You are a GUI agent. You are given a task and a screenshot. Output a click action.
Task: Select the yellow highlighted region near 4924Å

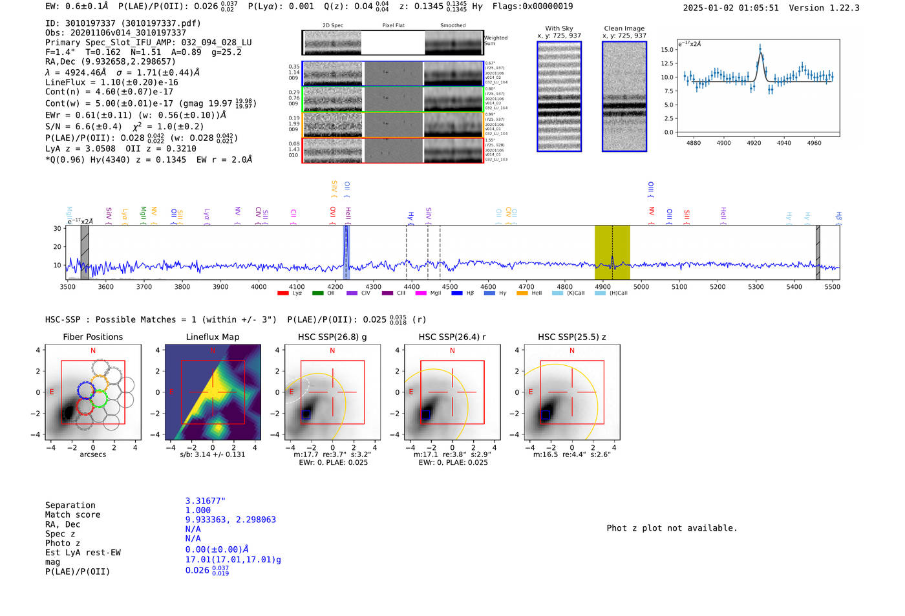pos(612,252)
